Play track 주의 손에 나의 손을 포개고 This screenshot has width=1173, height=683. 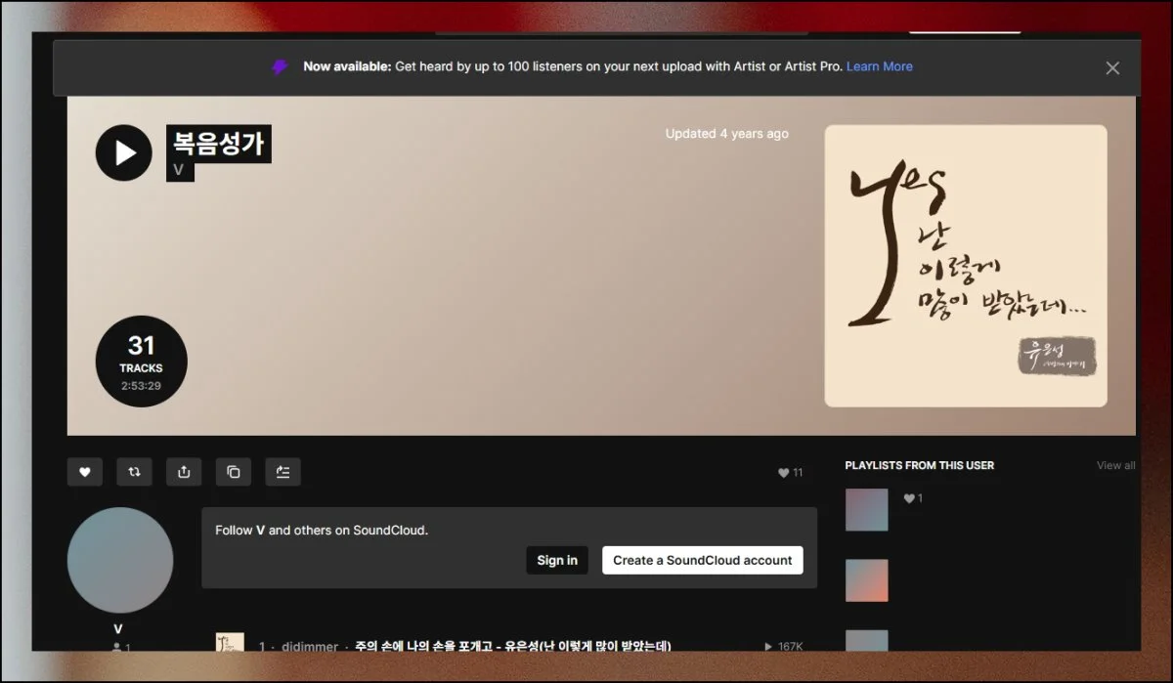coord(513,646)
